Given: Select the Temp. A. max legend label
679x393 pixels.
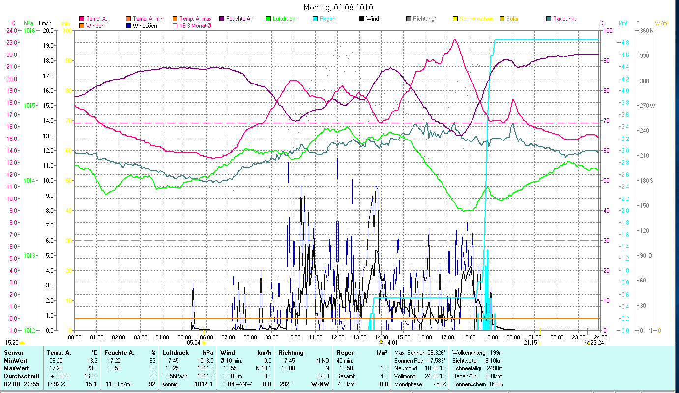Looking at the screenshot, I should 196,19.
